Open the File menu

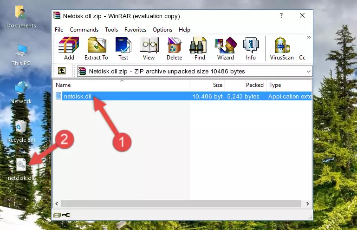click(x=59, y=30)
